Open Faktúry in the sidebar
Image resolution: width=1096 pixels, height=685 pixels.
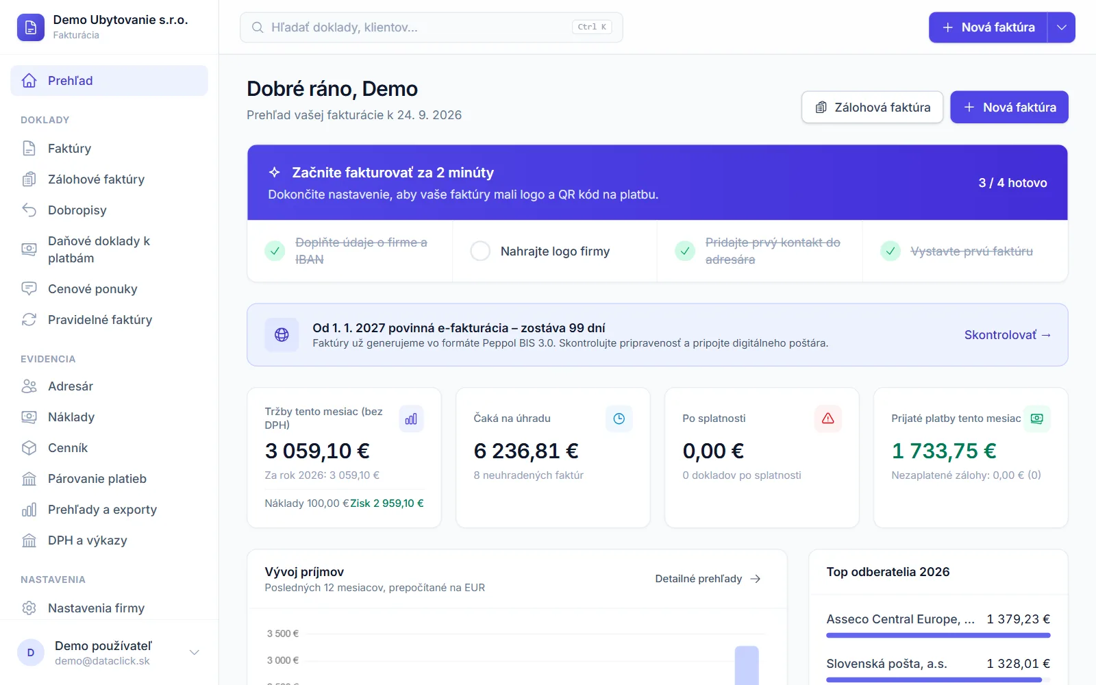point(109,149)
